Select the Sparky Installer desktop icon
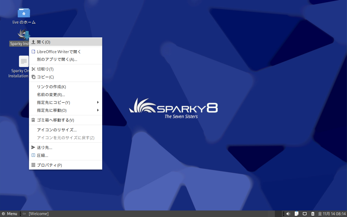Image resolution: width=347 pixels, height=217 pixels. click(24, 34)
